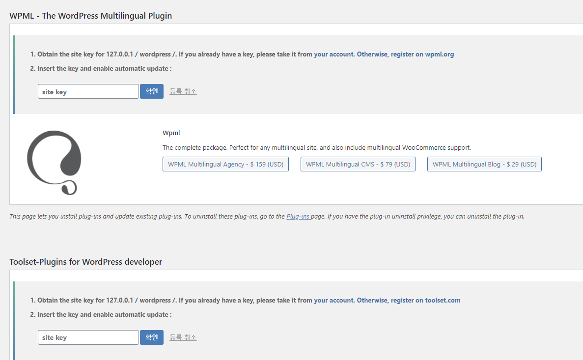Screen dimensions: 583x360
Task: Focus the WPML site key input field
Action: click(x=88, y=91)
